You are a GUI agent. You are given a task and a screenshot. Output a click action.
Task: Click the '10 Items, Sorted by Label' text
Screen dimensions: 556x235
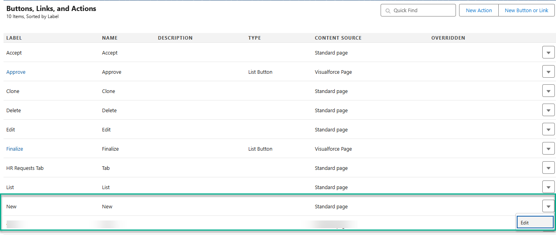tap(33, 16)
